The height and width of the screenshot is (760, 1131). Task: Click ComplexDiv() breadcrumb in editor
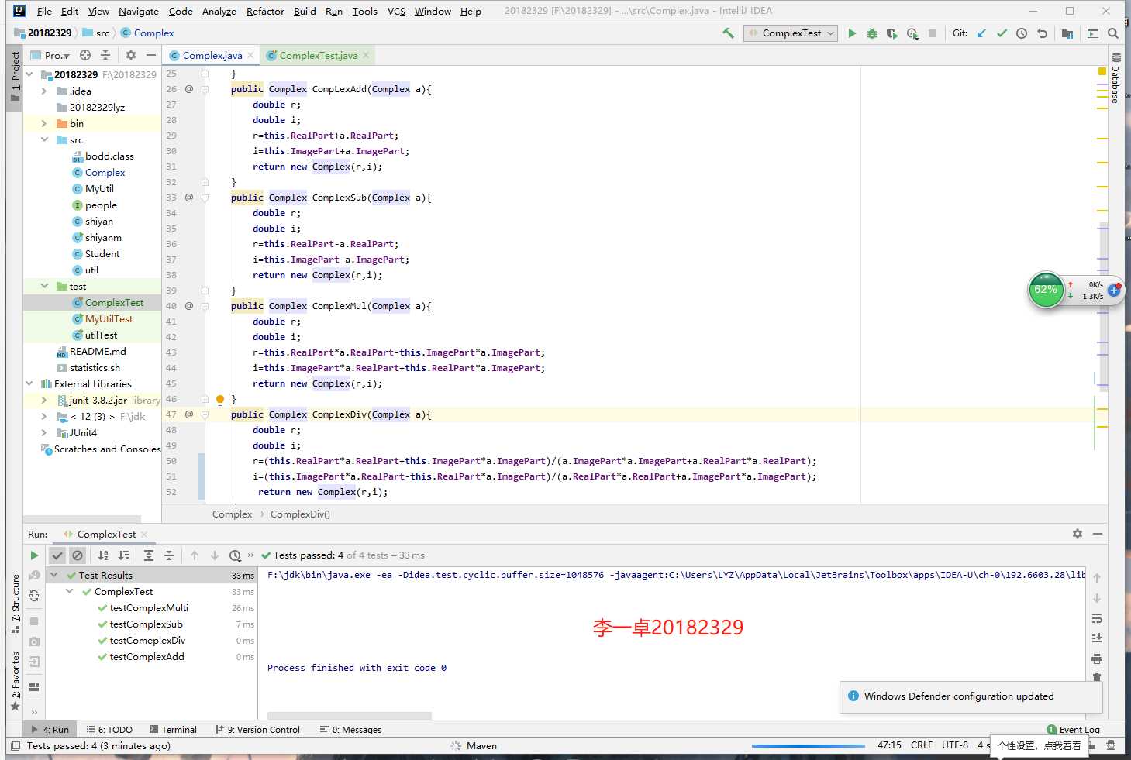coord(300,514)
